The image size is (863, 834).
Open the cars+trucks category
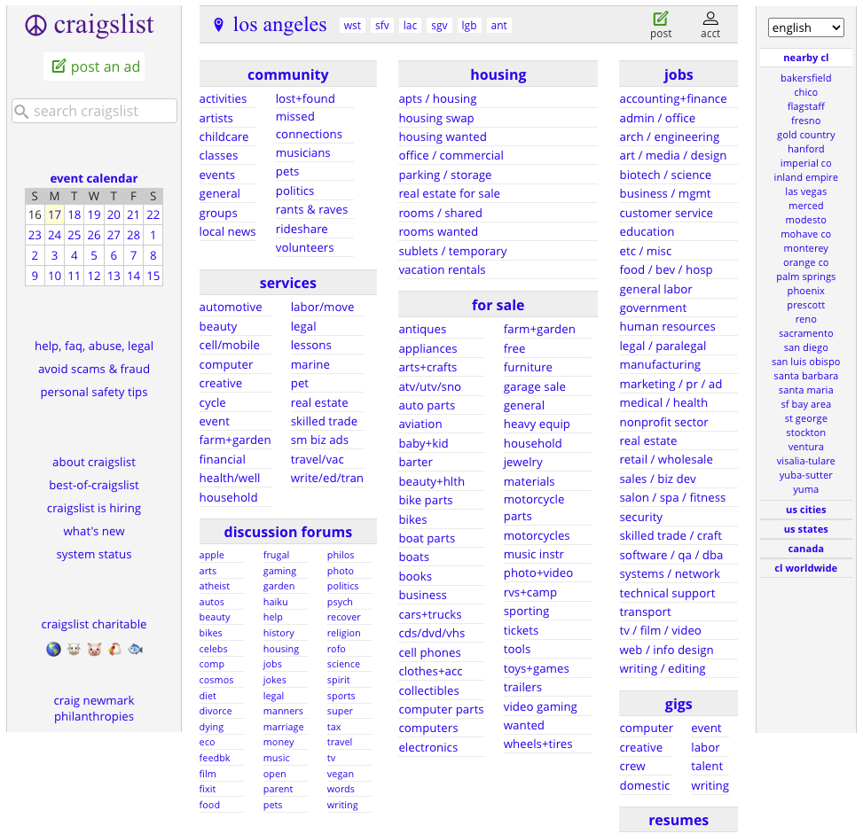[430, 614]
